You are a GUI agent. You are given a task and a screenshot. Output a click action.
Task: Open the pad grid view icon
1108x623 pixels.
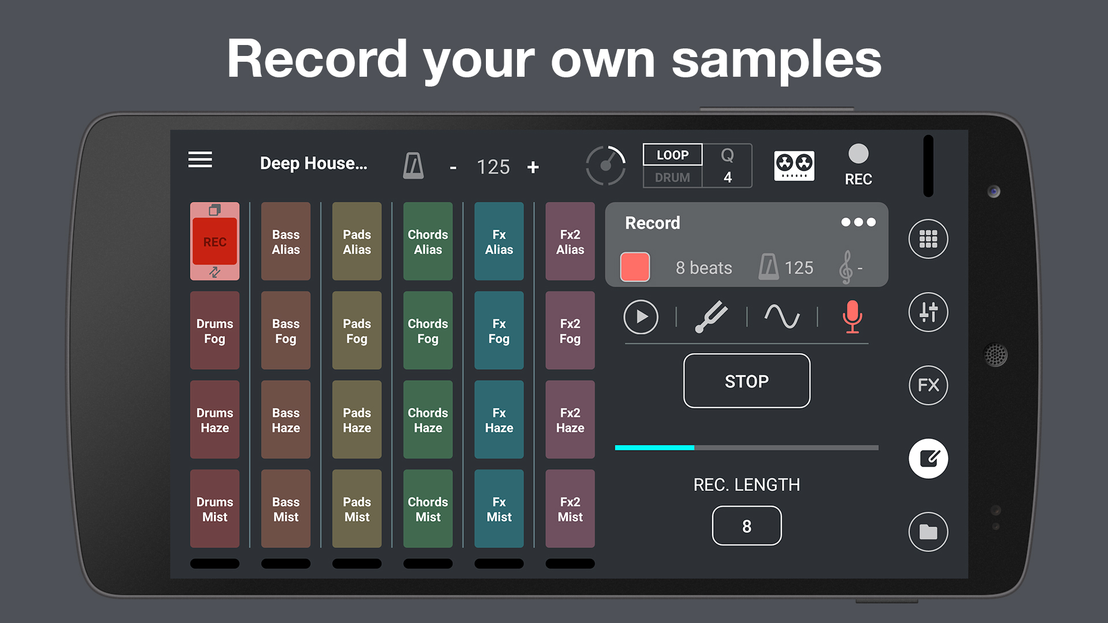[928, 239]
